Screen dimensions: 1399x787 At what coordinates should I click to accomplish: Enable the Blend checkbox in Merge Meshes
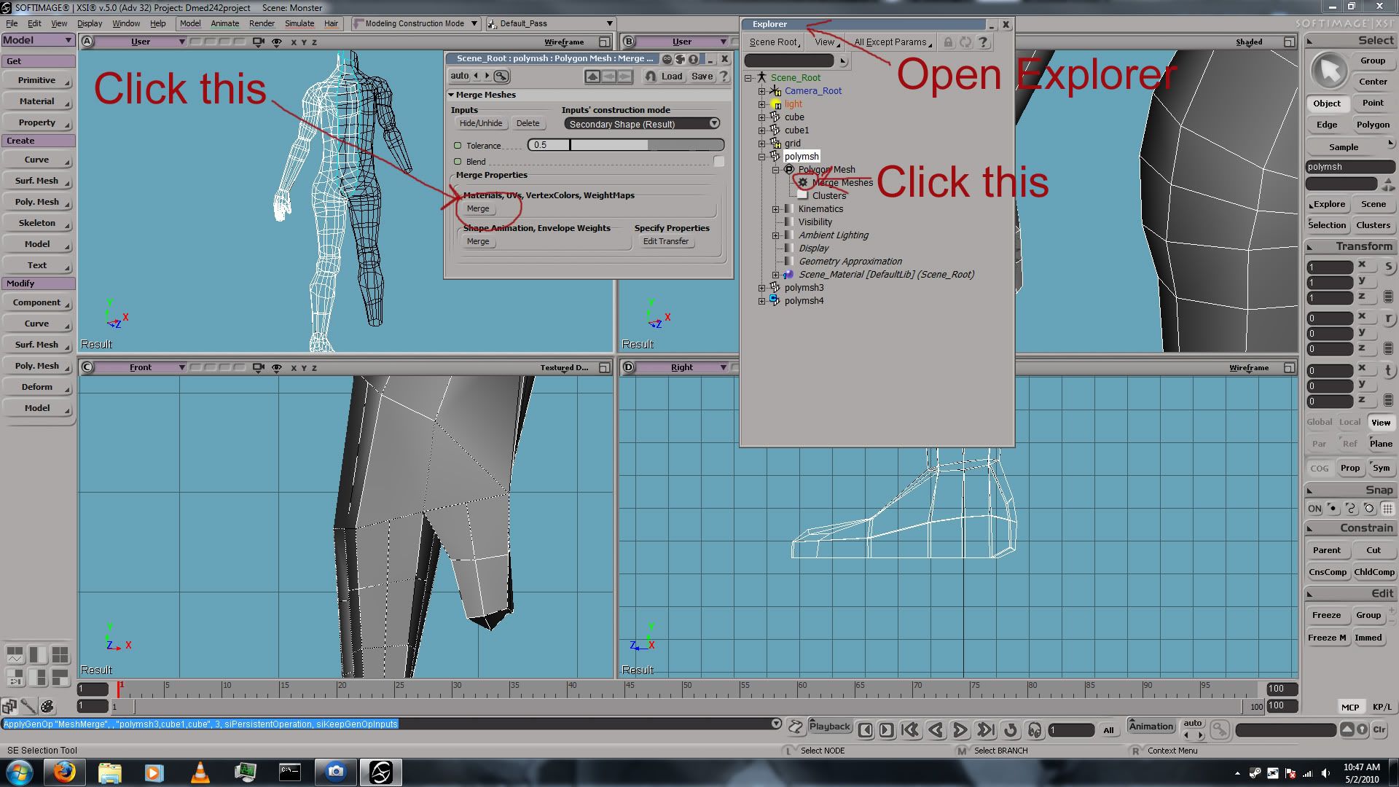click(x=719, y=162)
